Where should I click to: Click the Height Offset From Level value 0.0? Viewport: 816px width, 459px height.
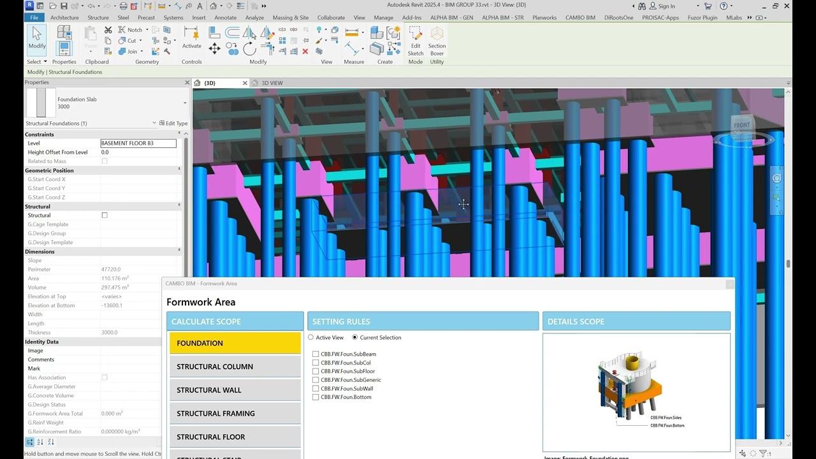[x=138, y=152]
